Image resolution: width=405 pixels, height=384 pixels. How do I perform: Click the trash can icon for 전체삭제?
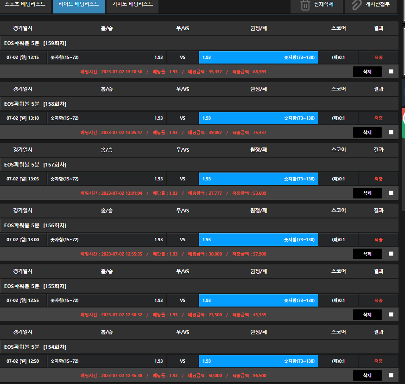coord(305,5)
